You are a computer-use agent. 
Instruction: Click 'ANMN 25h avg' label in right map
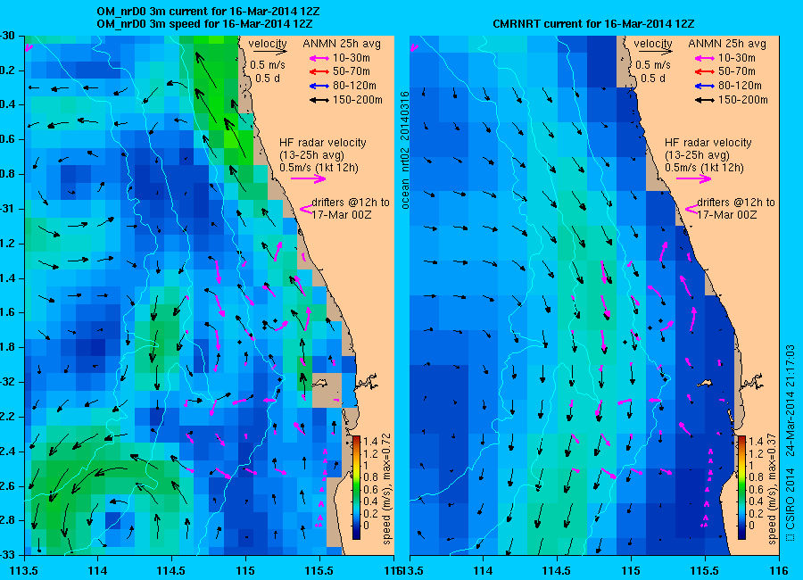point(727,44)
